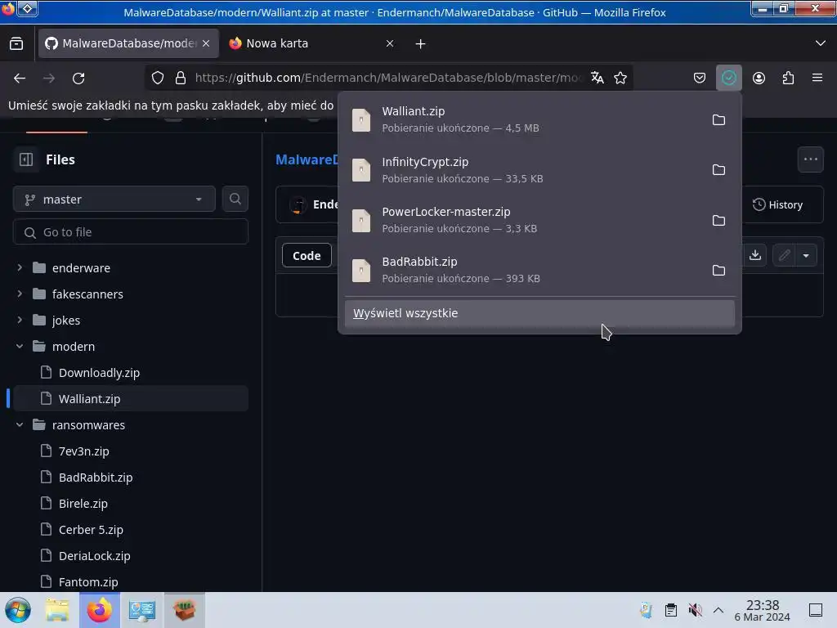The width and height of the screenshot is (837, 628).
Task: Open Walliant.zip from downloads list
Action: (x=523, y=119)
